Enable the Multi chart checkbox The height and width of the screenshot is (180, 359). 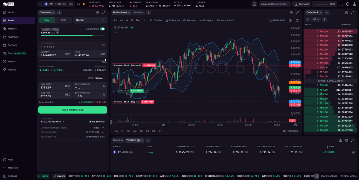(x=271, y=20)
